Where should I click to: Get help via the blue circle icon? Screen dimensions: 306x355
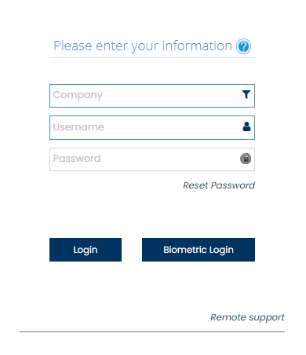click(x=243, y=46)
